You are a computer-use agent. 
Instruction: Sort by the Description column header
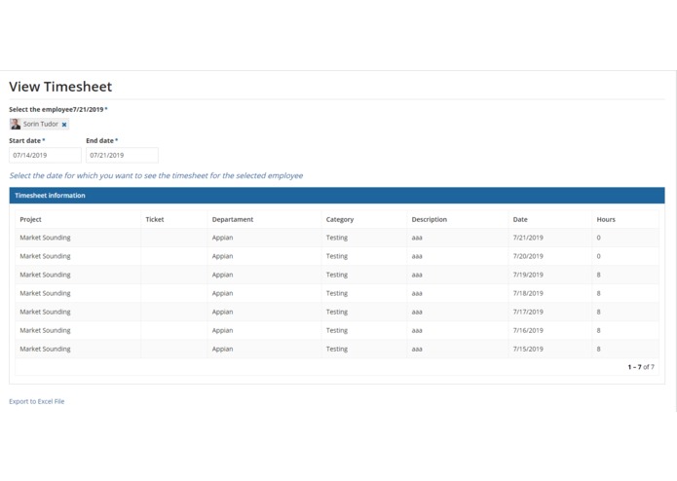pos(430,220)
